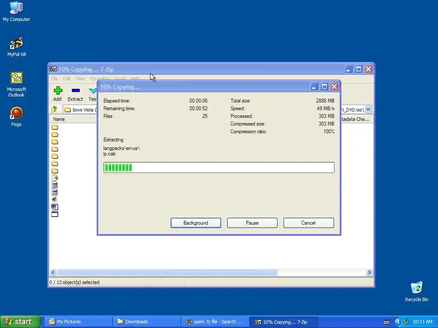Go up one folder level
This screenshot has height=328, width=438.
(54, 109)
